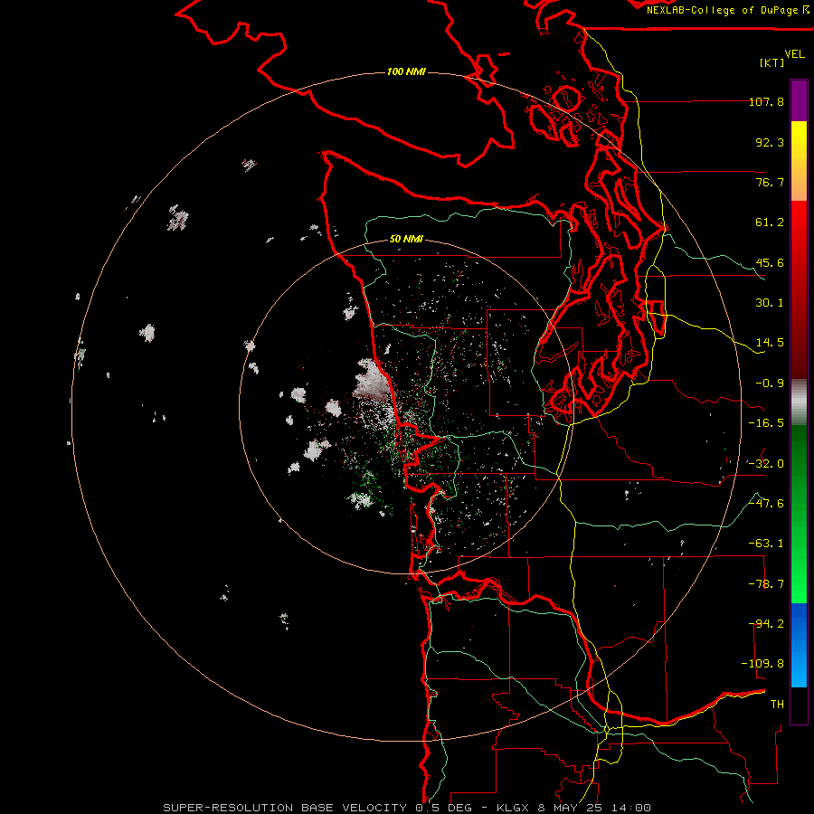
Task: Click the [KT] units label
Action: [x=772, y=62]
